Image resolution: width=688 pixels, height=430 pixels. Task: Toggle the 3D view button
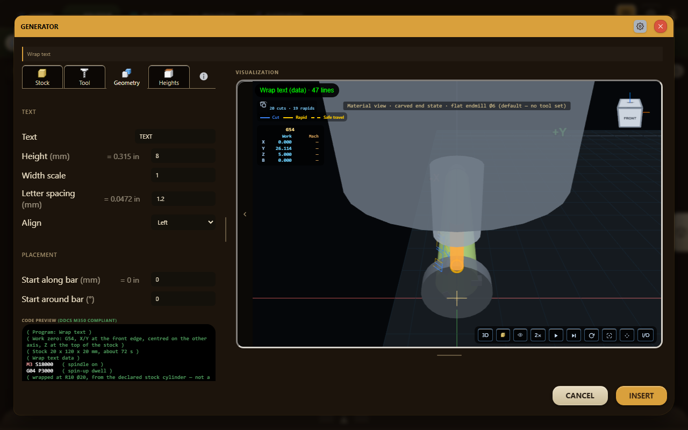tap(485, 335)
